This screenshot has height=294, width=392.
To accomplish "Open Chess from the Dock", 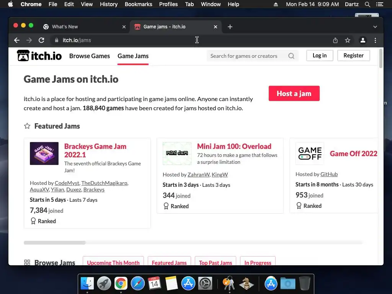I will click(x=246, y=284).
